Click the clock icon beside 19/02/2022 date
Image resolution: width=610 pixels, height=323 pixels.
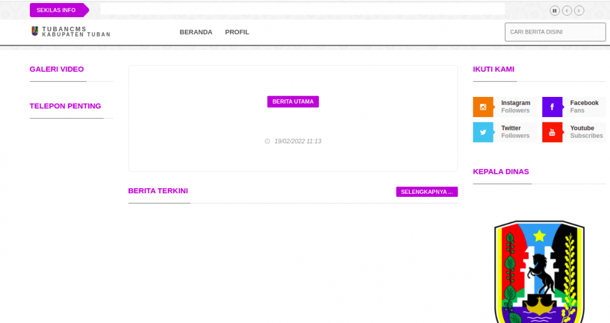click(267, 141)
